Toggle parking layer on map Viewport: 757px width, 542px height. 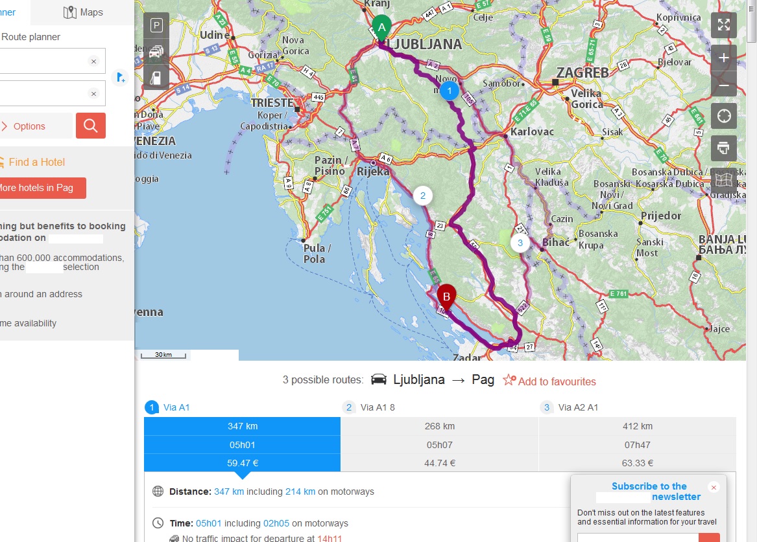156,26
